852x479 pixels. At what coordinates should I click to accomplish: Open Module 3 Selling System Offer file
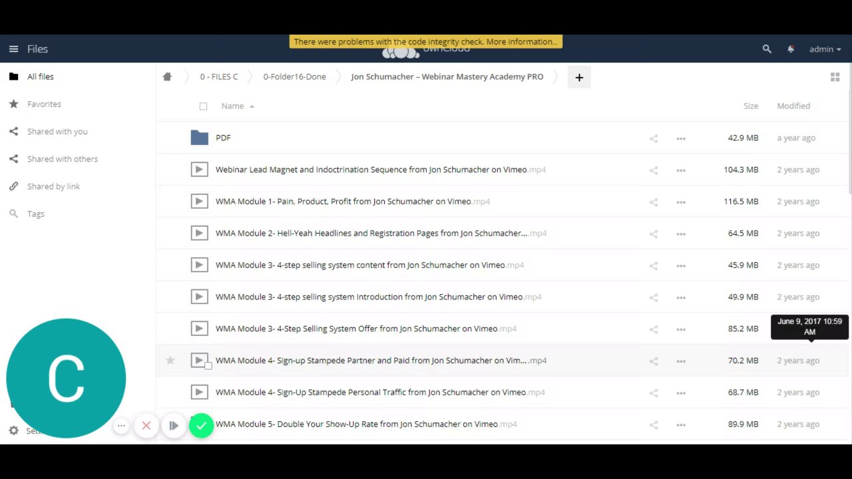pos(366,329)
